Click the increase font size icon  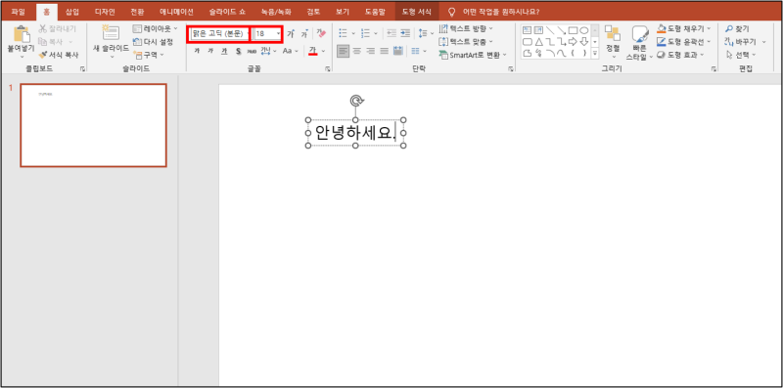[x=290, y=34]
